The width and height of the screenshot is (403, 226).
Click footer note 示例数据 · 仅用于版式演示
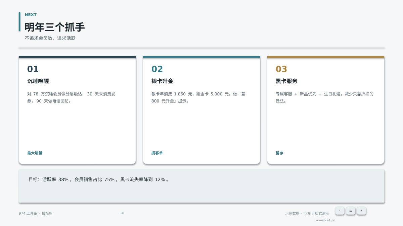307,213
